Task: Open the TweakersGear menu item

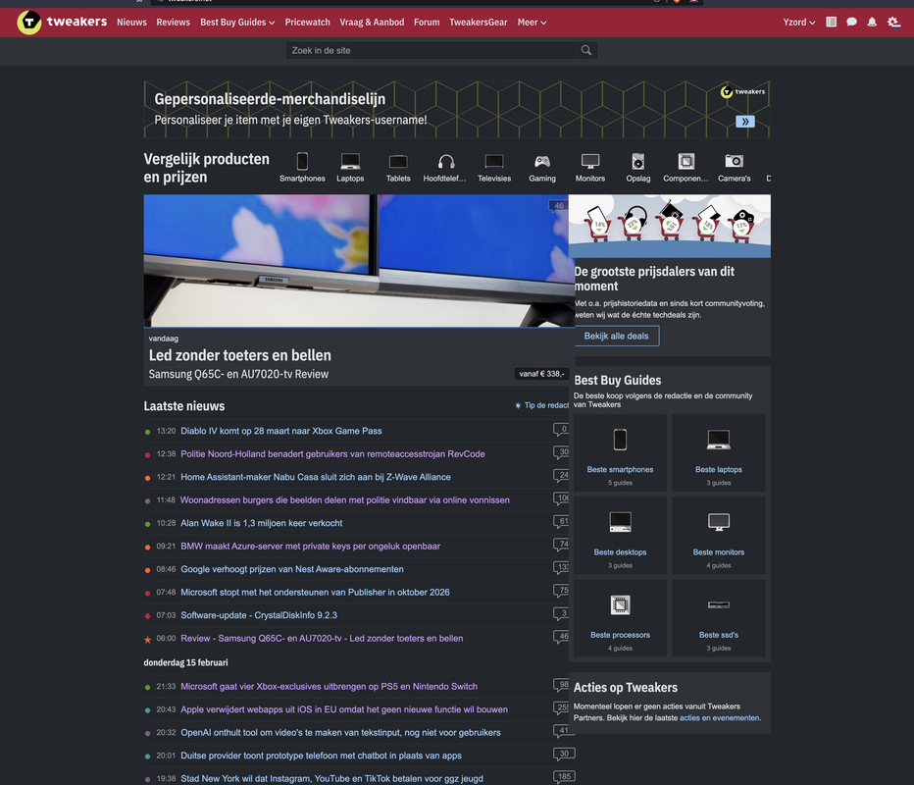Action: tap(478, 23)
